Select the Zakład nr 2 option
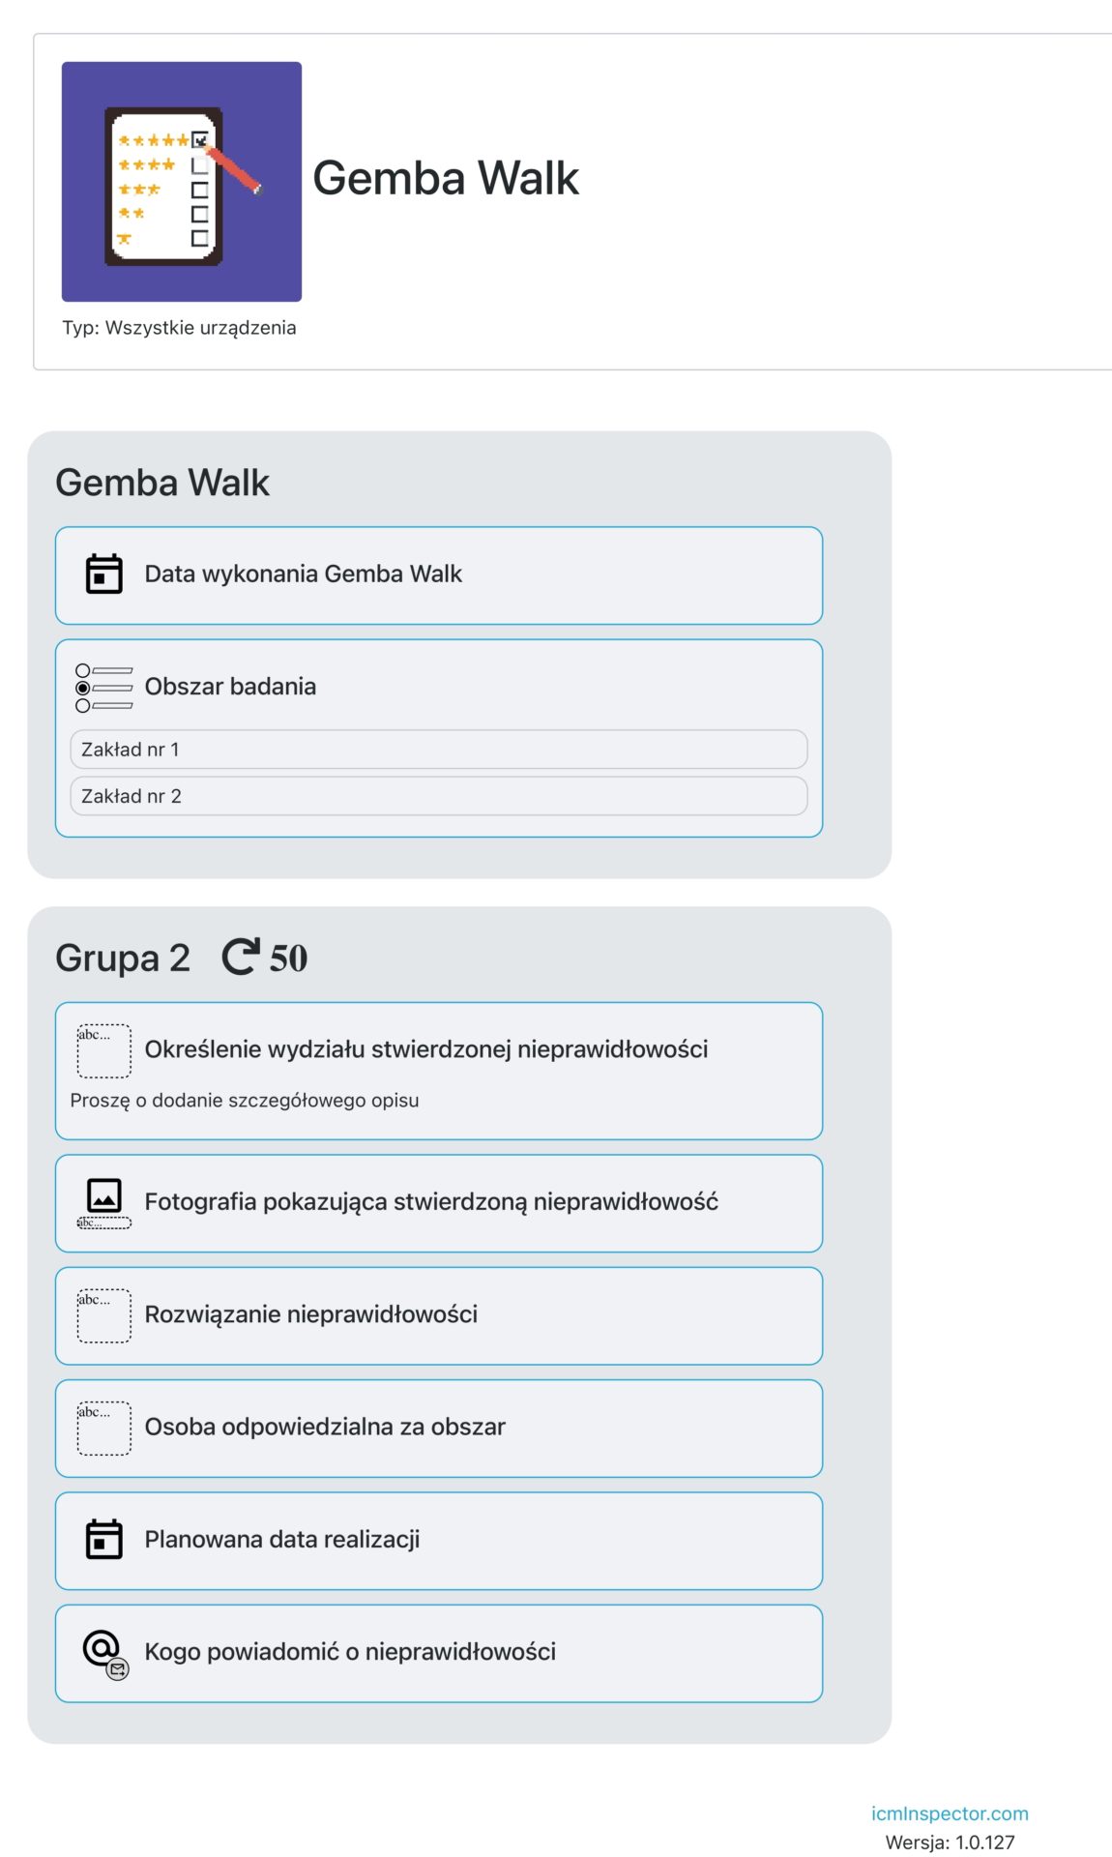Screen dimensions: 1112x1857 [x=439, y=796]
